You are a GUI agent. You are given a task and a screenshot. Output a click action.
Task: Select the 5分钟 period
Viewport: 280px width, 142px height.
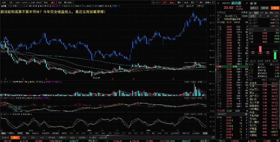point(17,3)
